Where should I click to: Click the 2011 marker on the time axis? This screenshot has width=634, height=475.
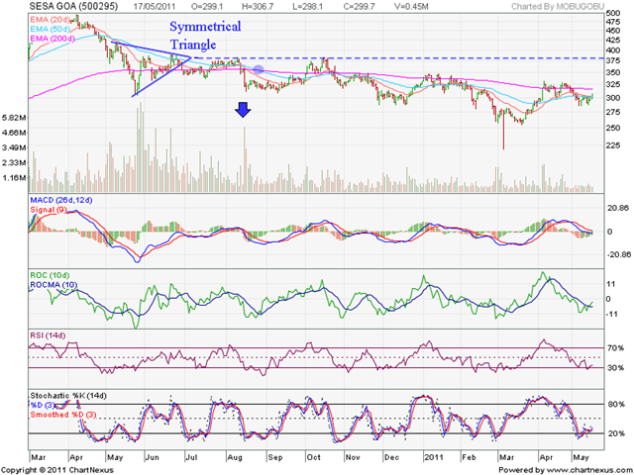[x=433, y=457]
